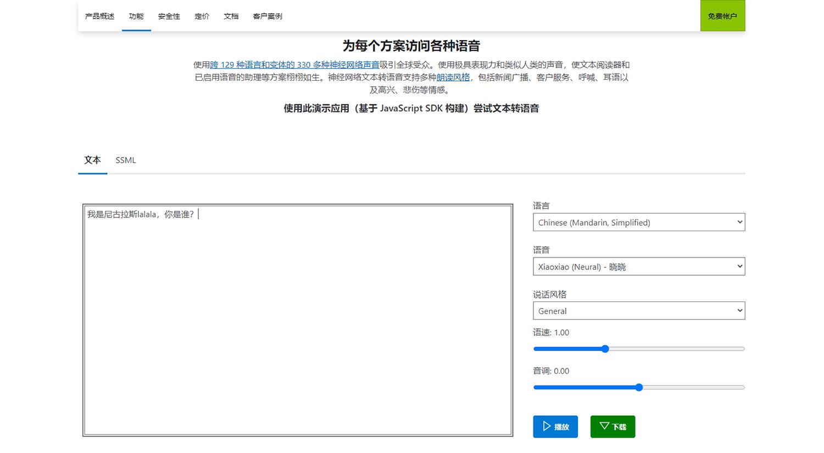Select the 文本 tab

(92, 160)
